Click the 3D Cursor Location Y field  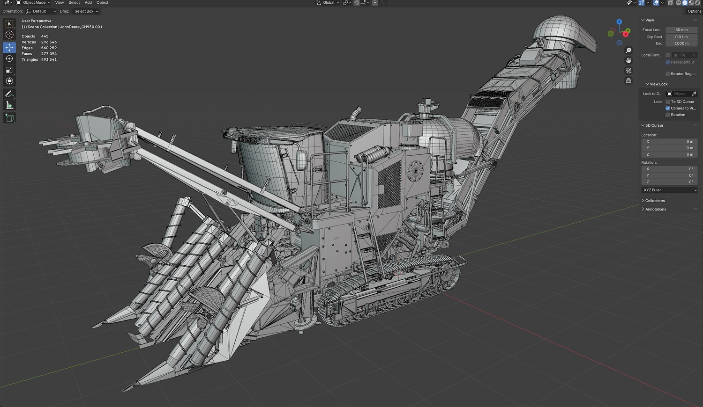point(669,148)
